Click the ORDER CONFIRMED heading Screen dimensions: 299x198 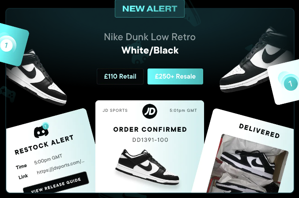coord(150,129)
